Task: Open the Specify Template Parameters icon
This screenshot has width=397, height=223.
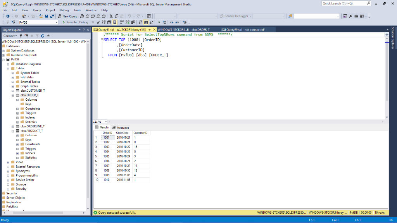Action: click(184, 22)
